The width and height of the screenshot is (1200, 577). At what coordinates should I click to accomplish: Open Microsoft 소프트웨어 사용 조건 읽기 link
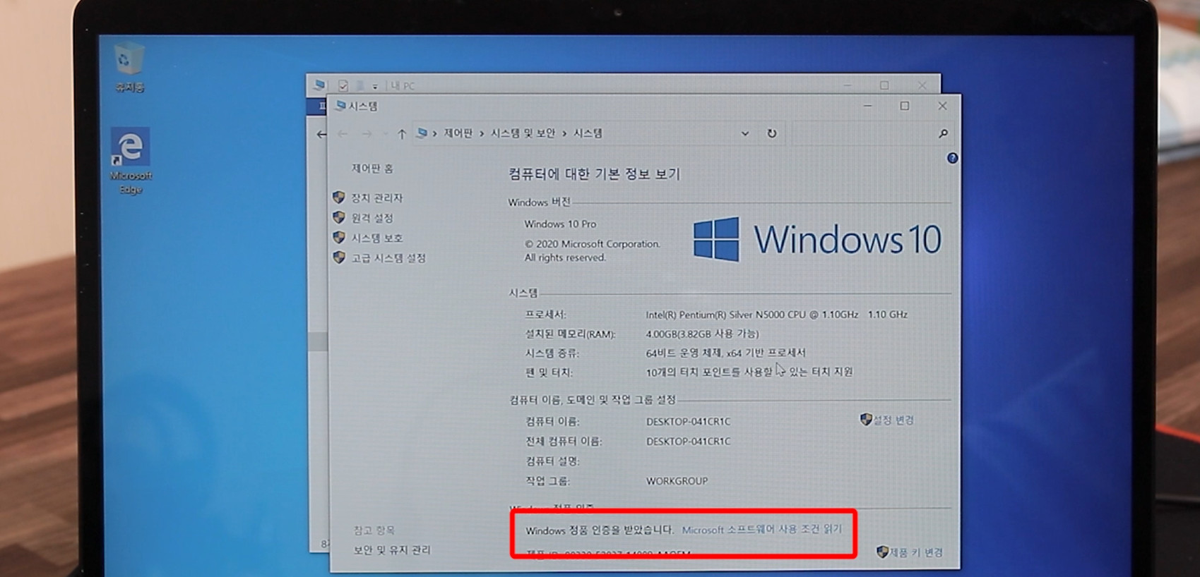pyautogui.click(x=761, y=530)
